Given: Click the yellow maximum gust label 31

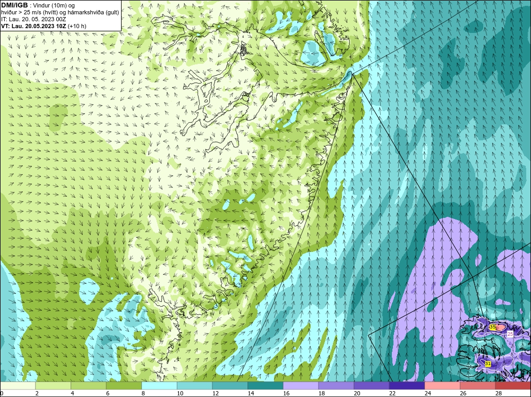Looking at the screenshot, I should click(487, 364).
